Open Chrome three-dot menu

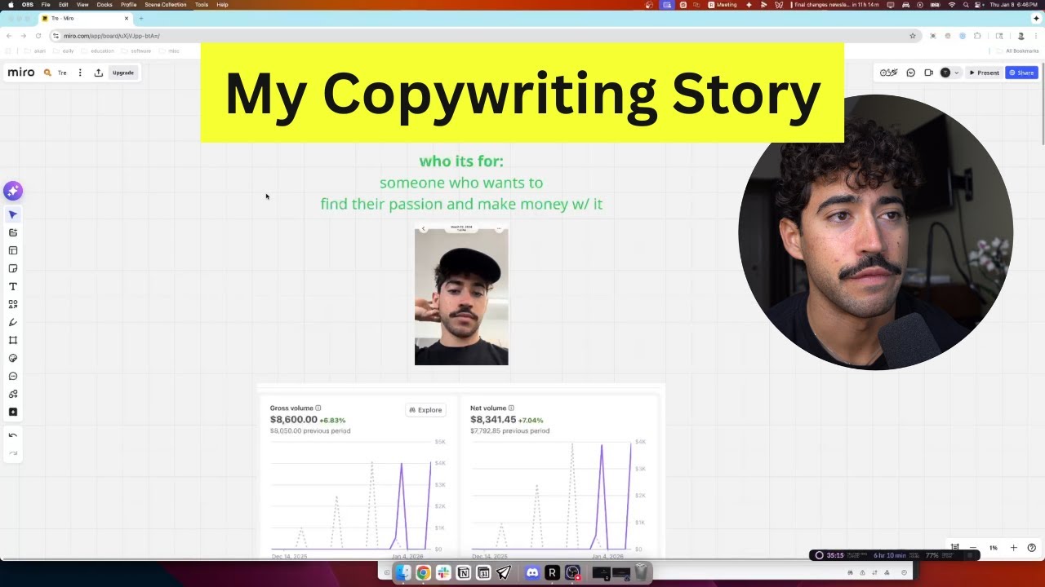pos(1036,36)
